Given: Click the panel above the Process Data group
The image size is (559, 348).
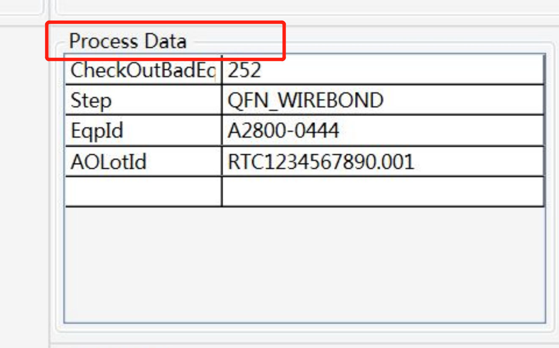Looking at the screenshot, I should pos(305,7).
